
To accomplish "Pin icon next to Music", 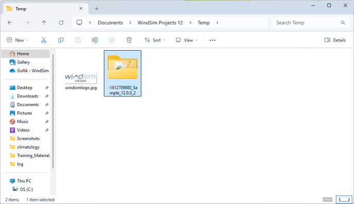I will pyautogui.click(x=47, y=121).
